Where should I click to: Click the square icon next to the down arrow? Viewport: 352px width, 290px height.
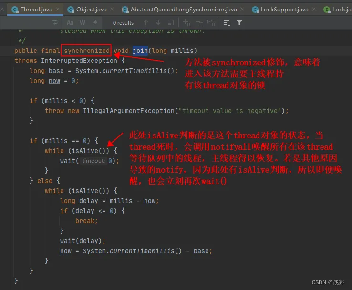pos(171,22)
